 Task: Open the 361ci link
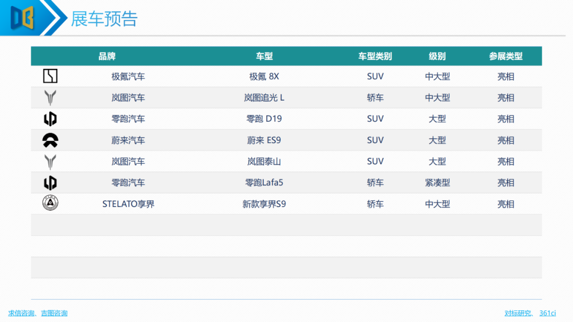pyautogui.click(x=548, y=313)
